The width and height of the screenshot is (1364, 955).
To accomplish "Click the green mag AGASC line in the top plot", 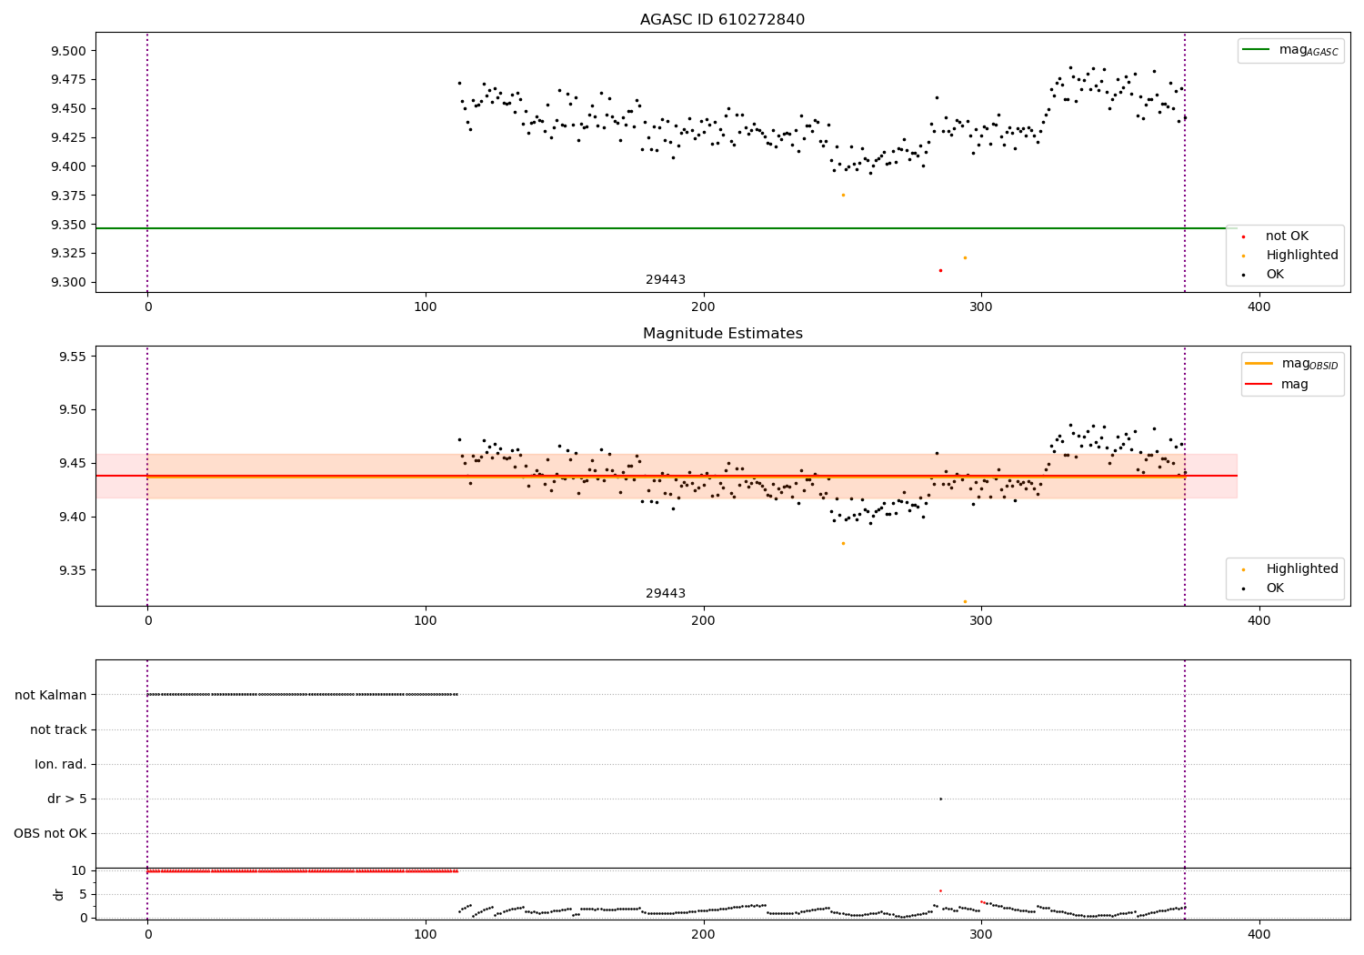I will (666, 228).
